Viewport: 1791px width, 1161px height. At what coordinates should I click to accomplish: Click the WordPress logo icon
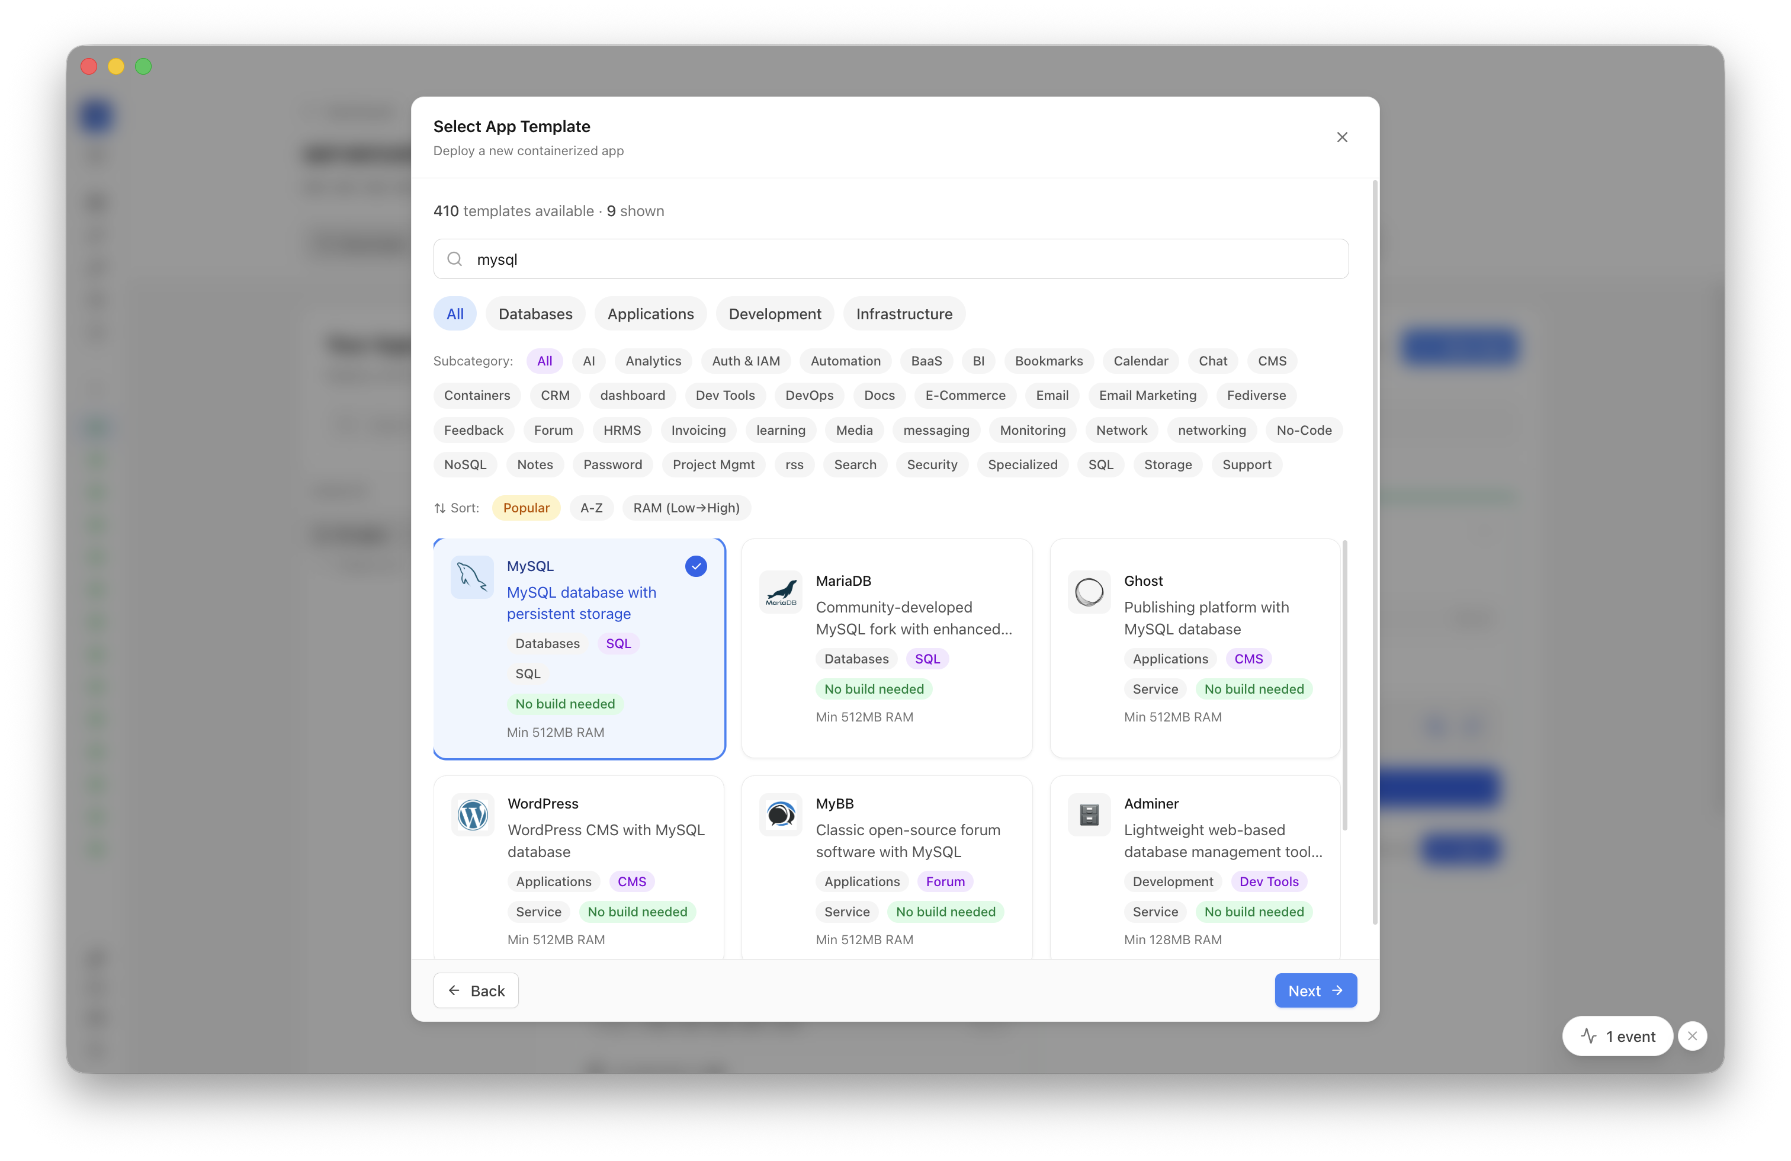[473, 815]
